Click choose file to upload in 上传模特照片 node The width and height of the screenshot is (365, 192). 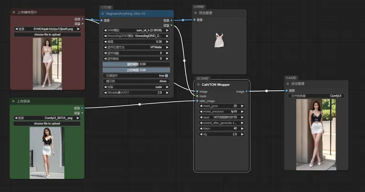point(47,34)
